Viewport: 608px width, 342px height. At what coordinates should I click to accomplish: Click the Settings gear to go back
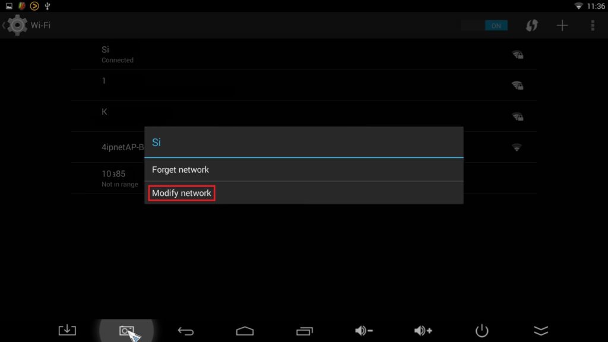coord(17,25)
